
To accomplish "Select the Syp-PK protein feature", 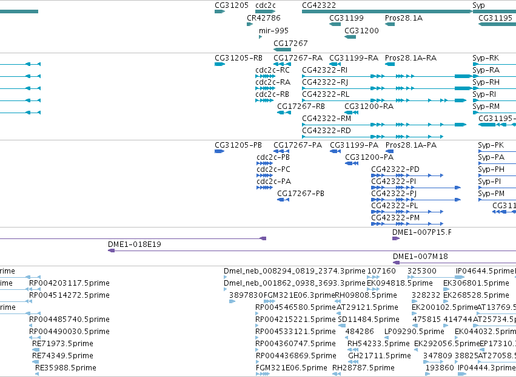I will point(497,151).
